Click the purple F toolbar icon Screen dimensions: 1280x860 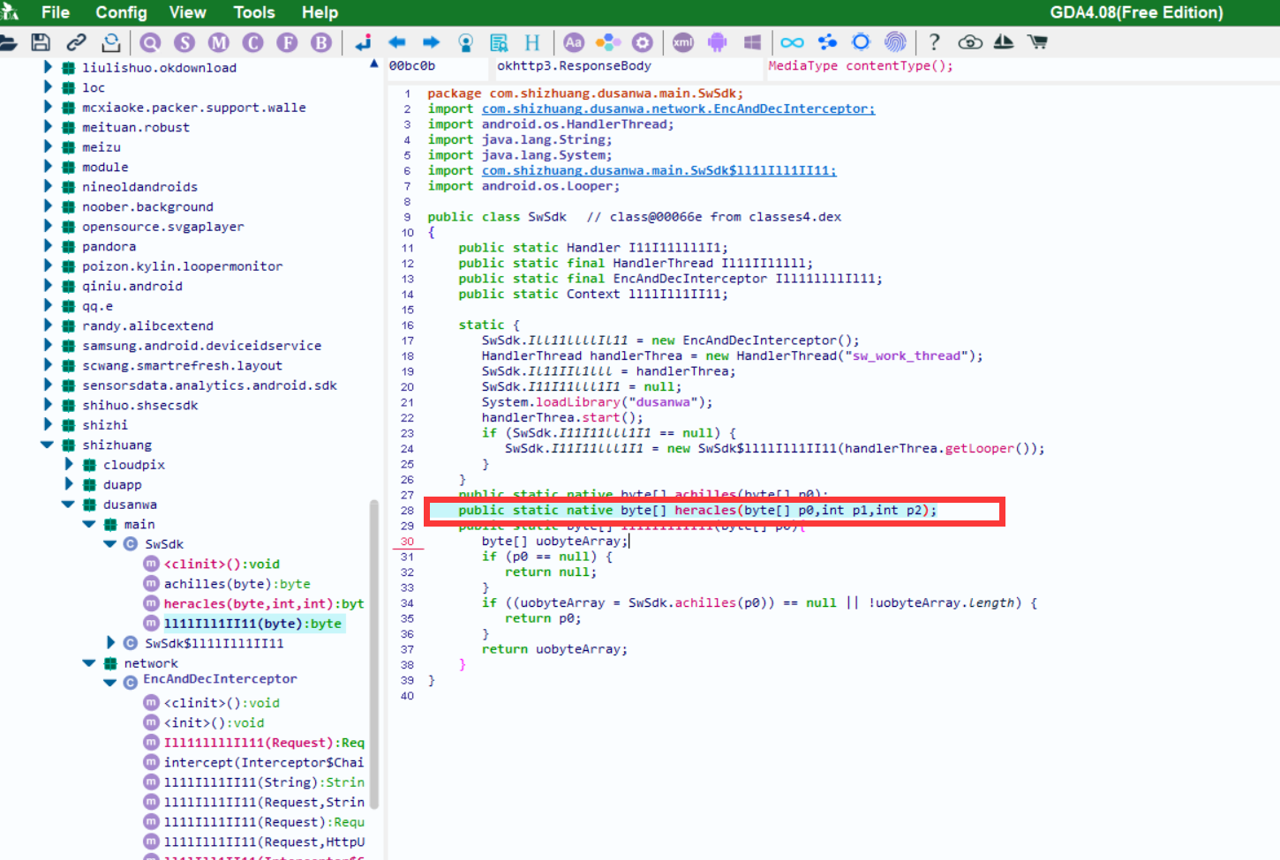coord(288,42)
